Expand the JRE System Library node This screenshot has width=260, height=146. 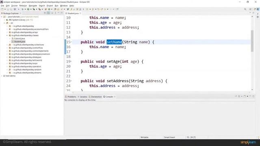[x=4, y=20]
